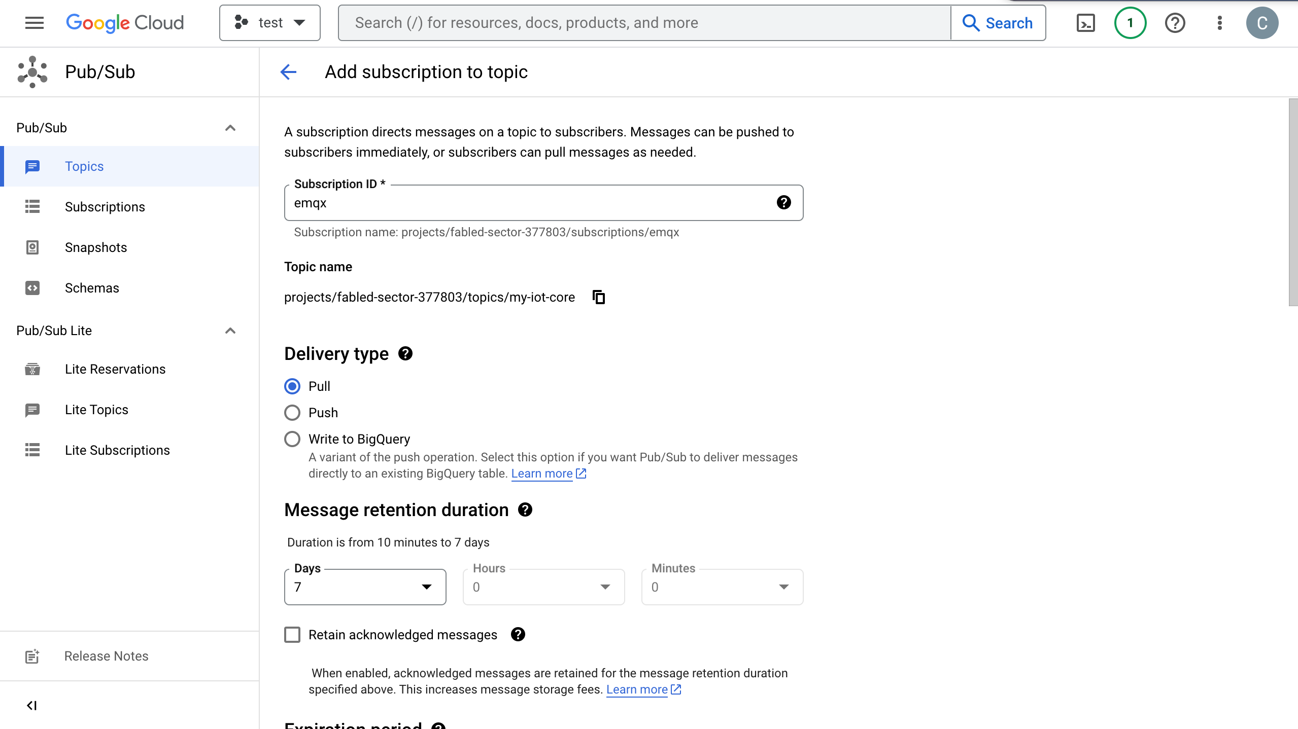Click the Subscriptions sidebar icon
Viewport: 1298px width, 729px height.
32,206
